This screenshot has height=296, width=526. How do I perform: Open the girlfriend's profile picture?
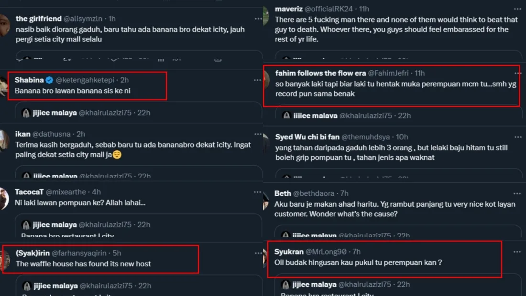[4, 23]
